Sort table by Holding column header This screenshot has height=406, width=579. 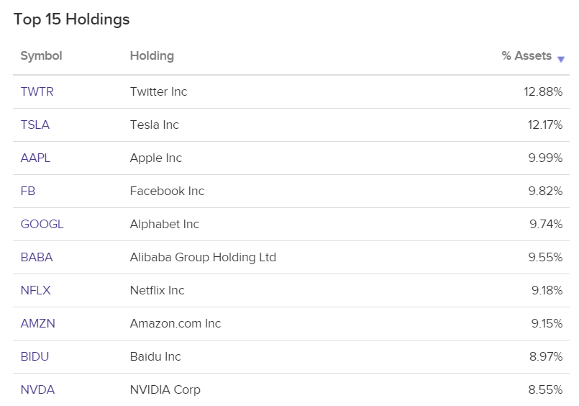(152, 55)
